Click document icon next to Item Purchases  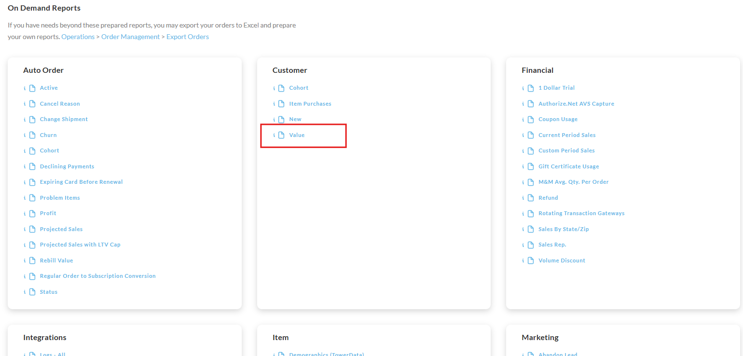tap(282, 104)
